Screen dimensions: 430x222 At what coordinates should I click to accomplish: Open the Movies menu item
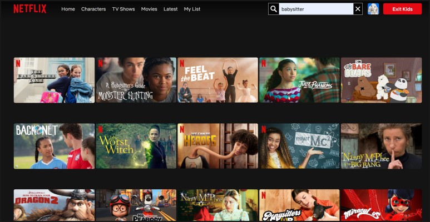pyautogui.click(x=149, y=9)
